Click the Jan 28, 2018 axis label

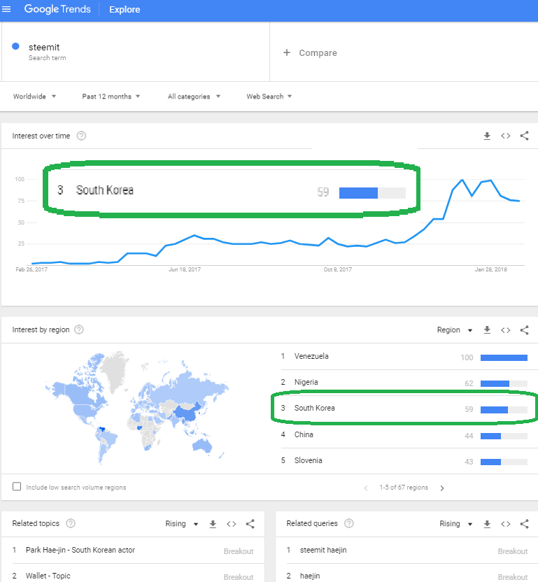pyautogui.click(x=491, y=269)
